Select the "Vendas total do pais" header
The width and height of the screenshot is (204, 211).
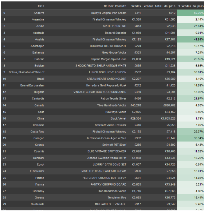tap(159, 6)
